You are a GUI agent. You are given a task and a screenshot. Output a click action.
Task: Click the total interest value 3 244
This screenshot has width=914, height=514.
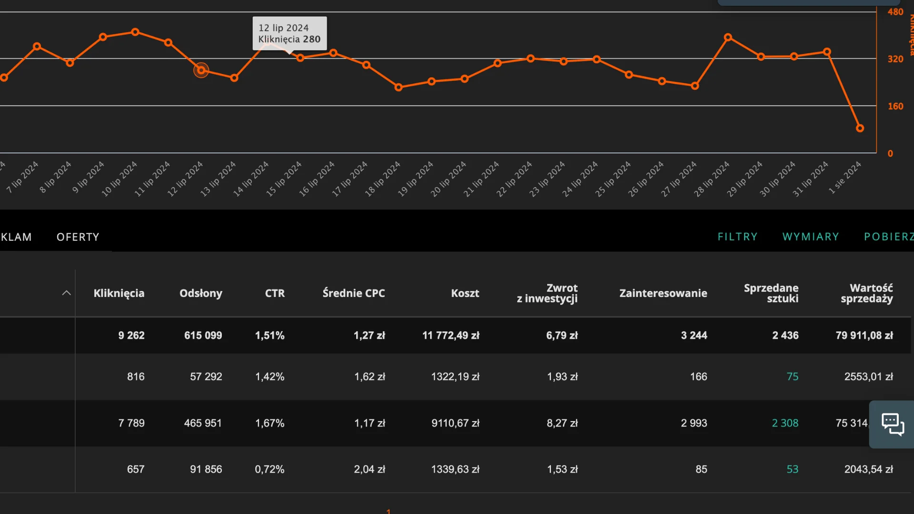pos(694,336)
